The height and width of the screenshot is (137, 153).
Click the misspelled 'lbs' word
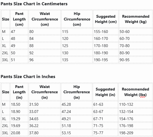(143, 95)
